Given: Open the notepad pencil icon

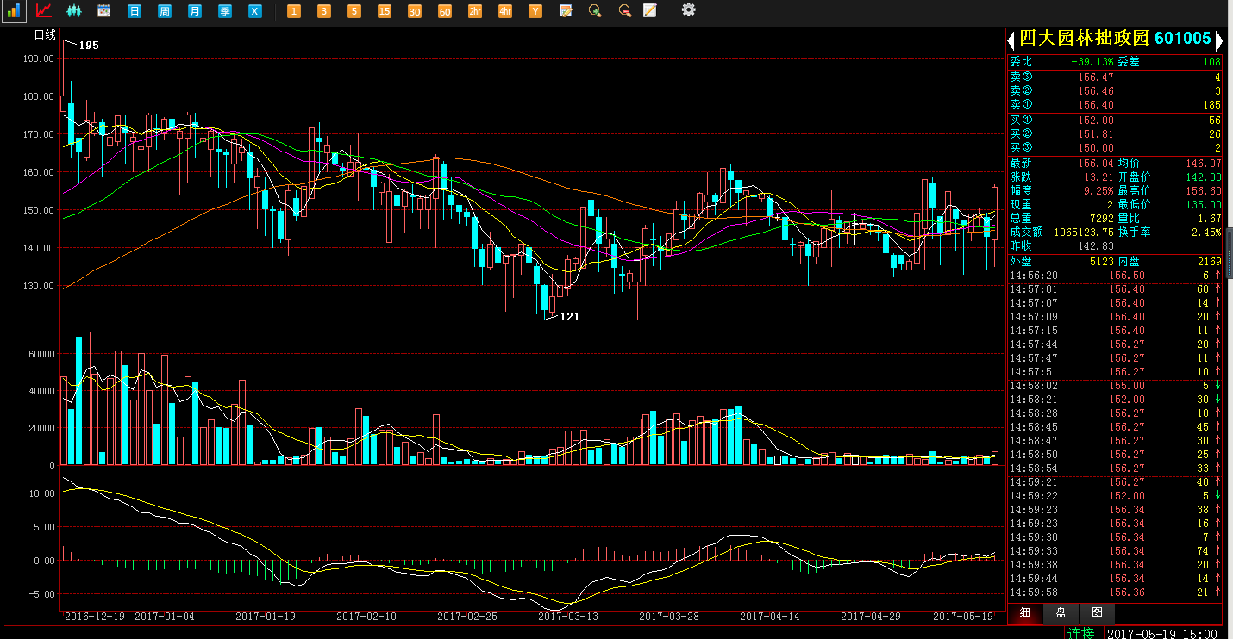Looking at the screenshot, I should coord(650,10).
